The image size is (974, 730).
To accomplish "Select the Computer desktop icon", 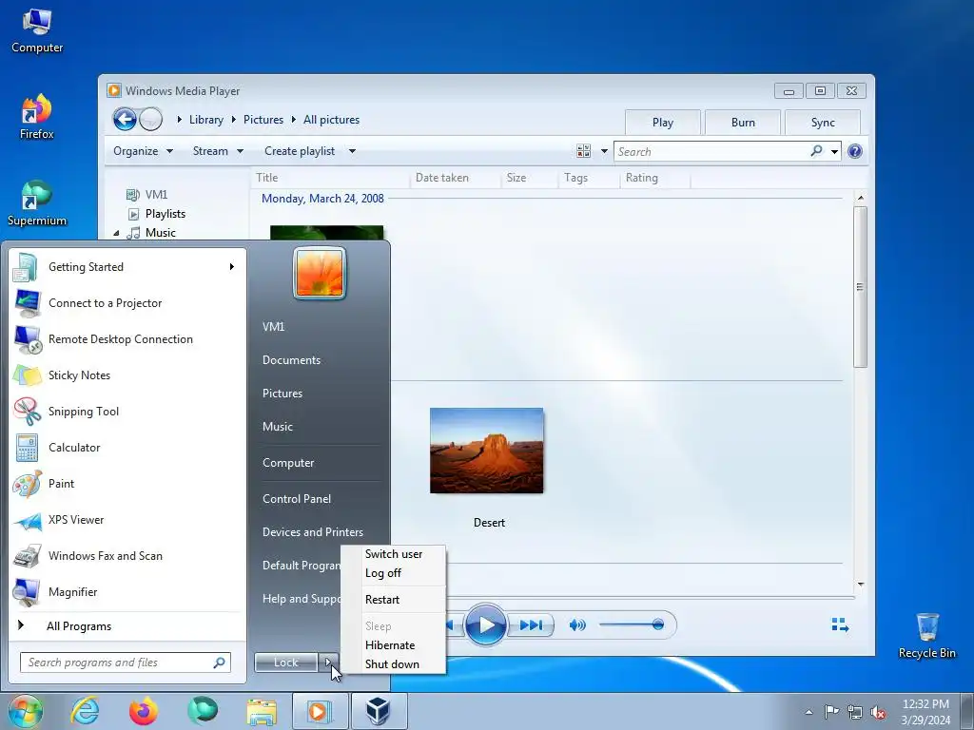I will coord(37,31).
